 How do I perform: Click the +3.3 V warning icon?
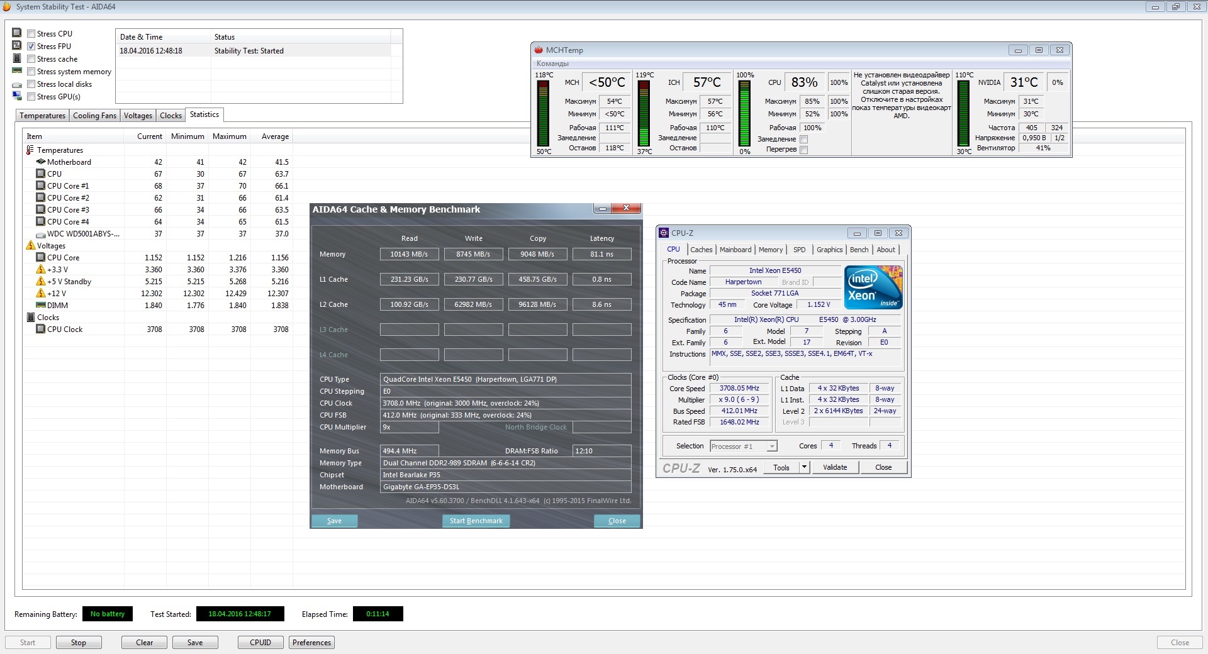[41, 269]
